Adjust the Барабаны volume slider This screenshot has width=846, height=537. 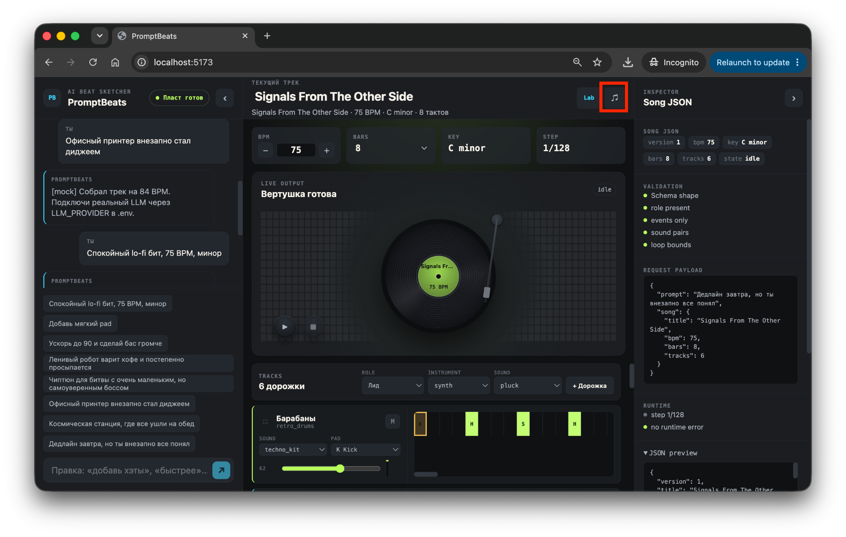click(x=331, y=468)
